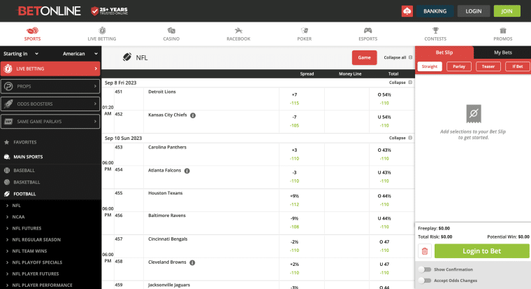531x289 pixels.
Task: Click the 25+ Years trusted shield badge
Action: point(109,11)
